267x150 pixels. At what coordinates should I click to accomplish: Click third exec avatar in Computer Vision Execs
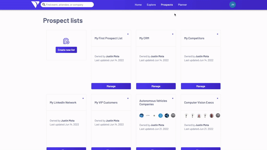point(199,116)
